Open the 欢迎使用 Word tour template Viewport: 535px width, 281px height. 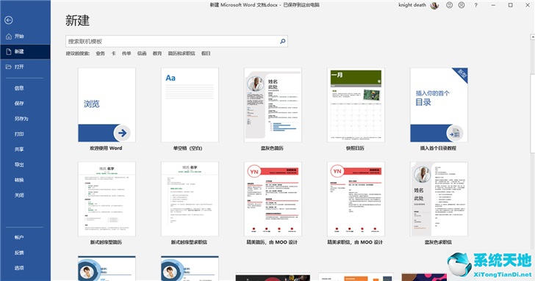(107, 109)
